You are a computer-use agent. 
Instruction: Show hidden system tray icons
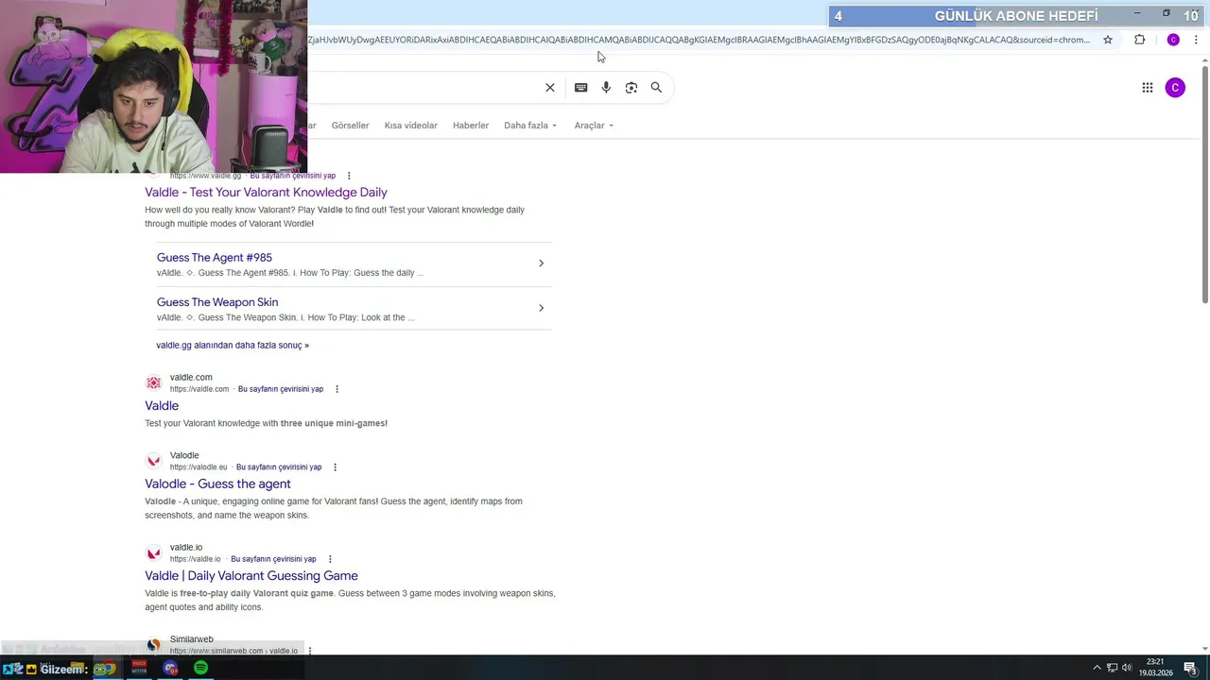[x=1098, y=668]
